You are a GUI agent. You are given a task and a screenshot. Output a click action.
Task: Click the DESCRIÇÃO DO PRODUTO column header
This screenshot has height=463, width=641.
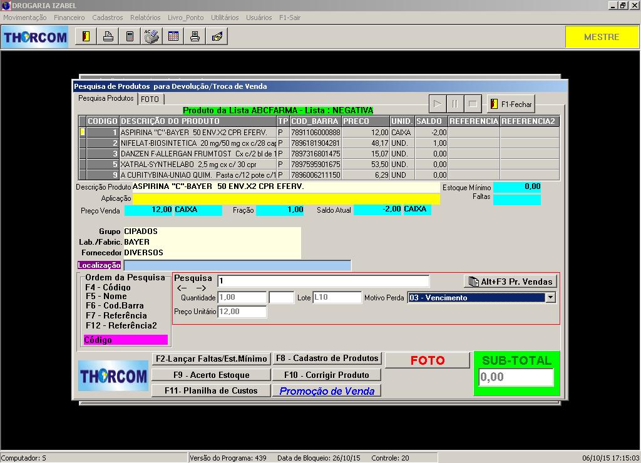[x=198, y=121]
